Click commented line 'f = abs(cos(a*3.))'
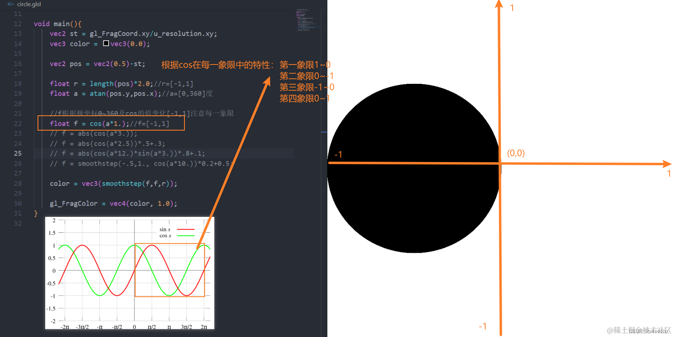The width and height of the screenshot is (674, 337). [x=93, y=133]
